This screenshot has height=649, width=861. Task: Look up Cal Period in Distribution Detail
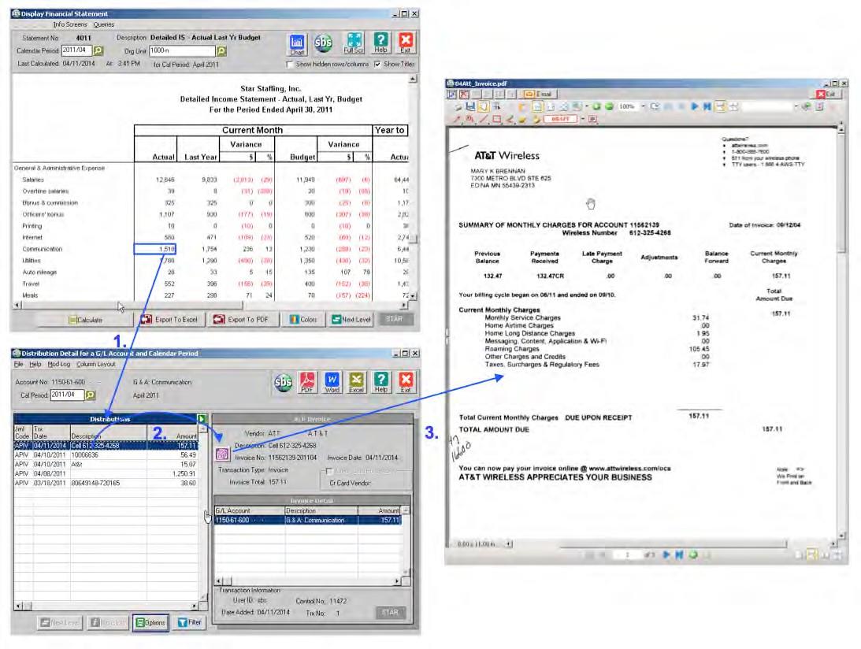pos(91,395)
